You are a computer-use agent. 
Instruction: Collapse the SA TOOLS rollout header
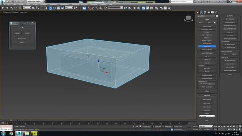[230, 16]
